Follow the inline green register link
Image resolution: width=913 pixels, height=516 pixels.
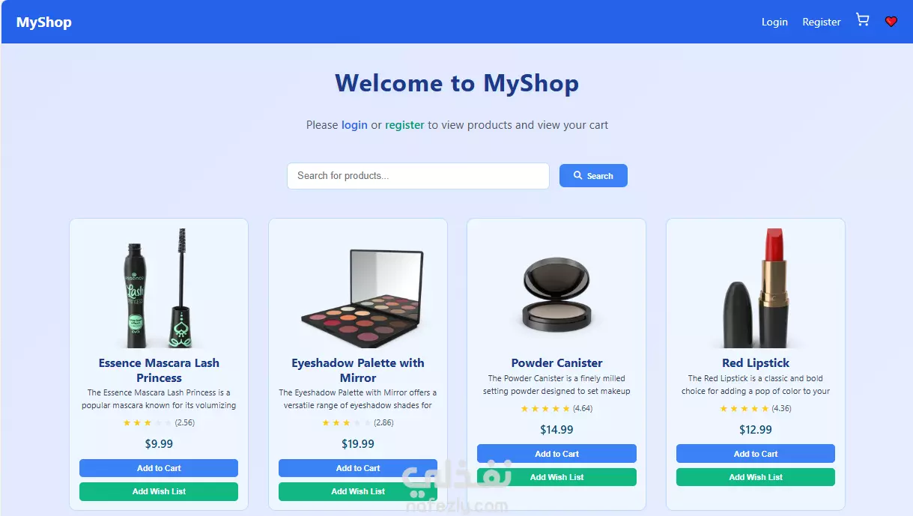click(404, 125)
